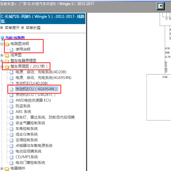The width and height of the screenshot is (171, 171).
Task: Click folder icon of 线束图
Action: 7,55
